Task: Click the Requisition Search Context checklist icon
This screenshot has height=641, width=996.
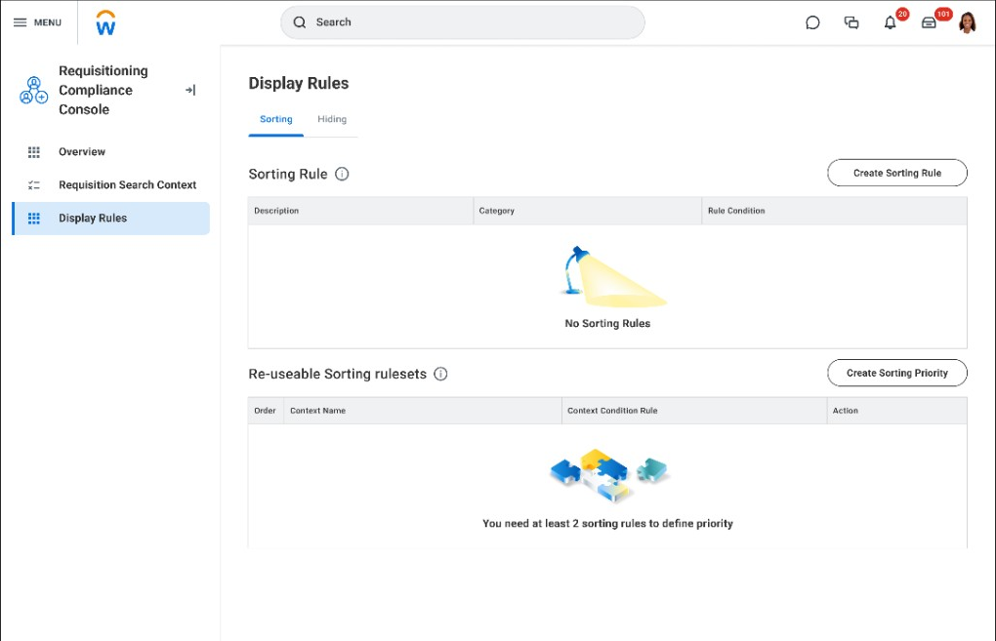Action: (x=33, y=184)
